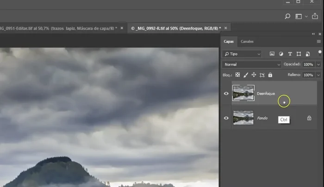The image size is (324, 187).
Task: Open the workspace switcher icon
Action: 299,16
